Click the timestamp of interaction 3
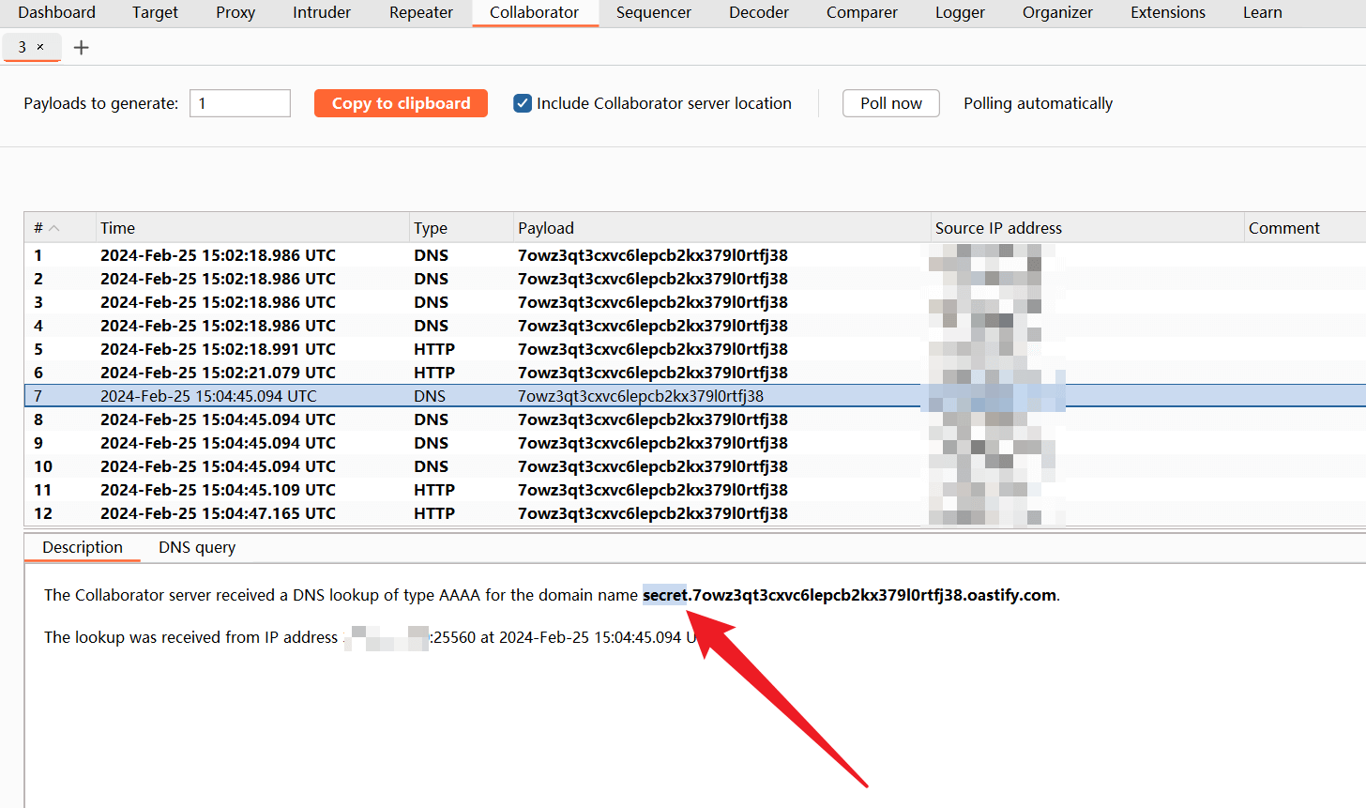Screen dimensions: 1366x808 (218, 302)
